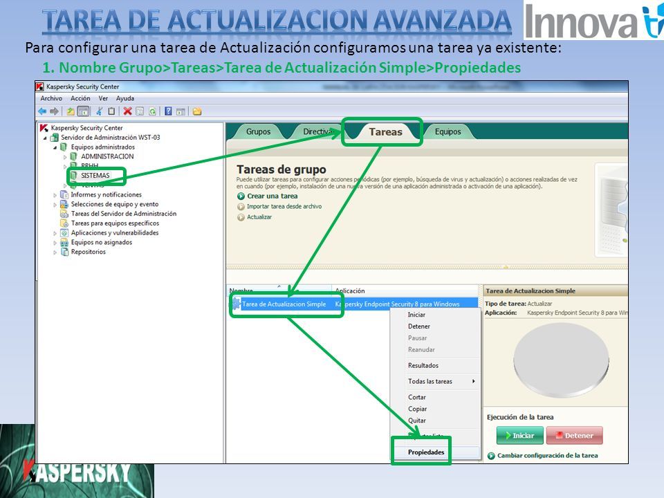Choose Resultados in the context menu

tap(423, 365)
